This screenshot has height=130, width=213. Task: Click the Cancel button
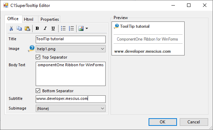194,122
